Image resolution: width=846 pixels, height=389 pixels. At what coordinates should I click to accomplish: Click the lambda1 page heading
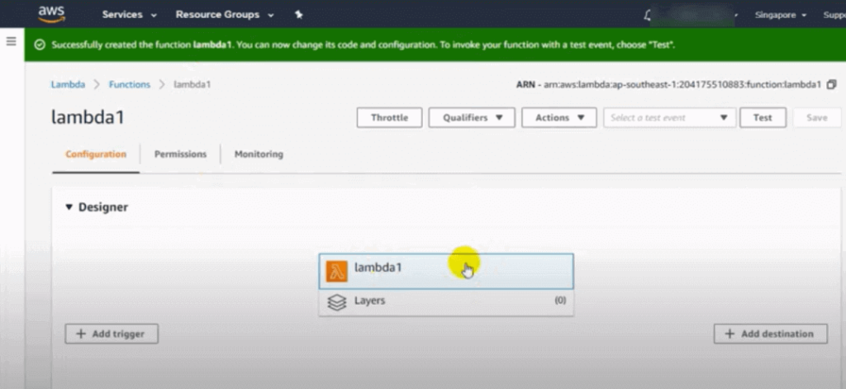click(x=88, y=117)
